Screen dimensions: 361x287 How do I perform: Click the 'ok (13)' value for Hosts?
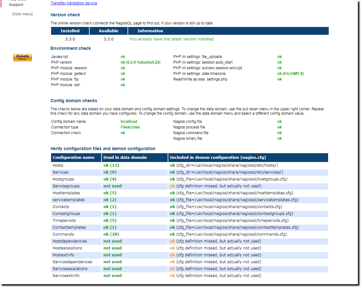[111, 165]
